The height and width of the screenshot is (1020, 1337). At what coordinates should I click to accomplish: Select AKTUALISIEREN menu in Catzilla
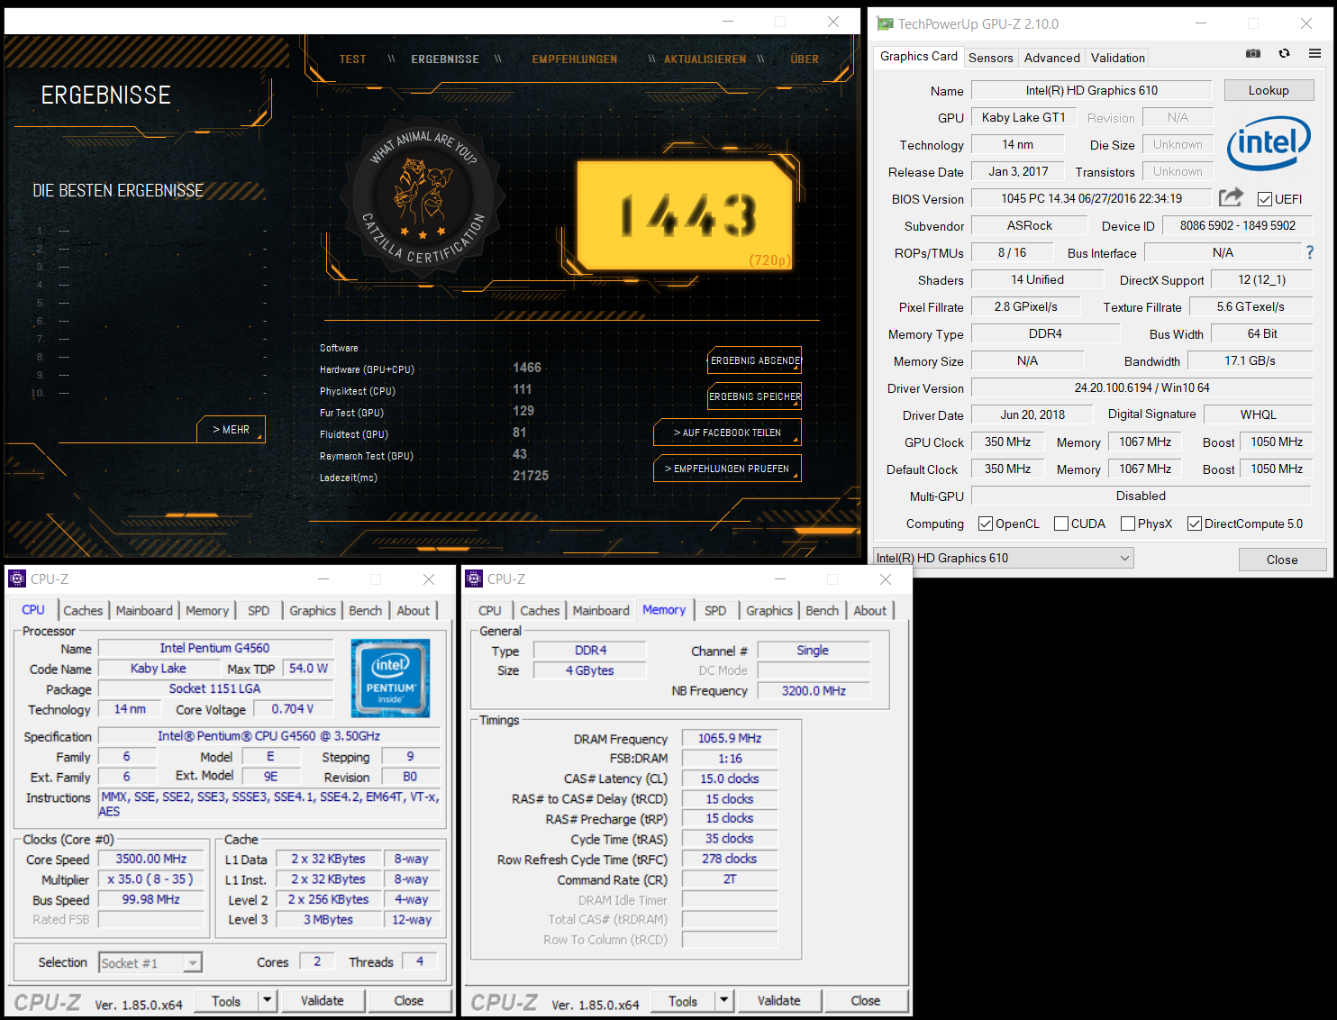pos(705,59)
